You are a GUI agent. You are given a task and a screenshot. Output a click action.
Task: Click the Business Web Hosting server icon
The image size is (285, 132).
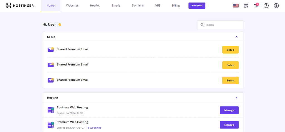50,110
